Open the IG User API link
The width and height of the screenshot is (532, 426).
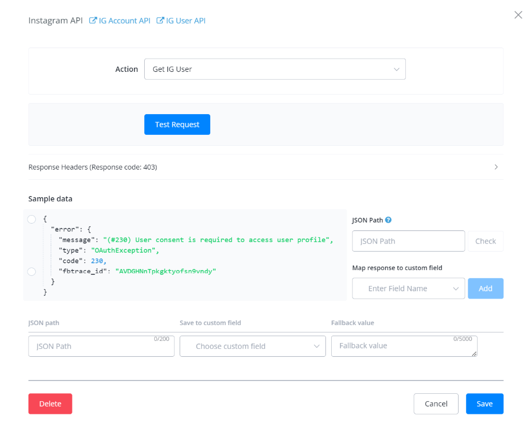(181, 21)
